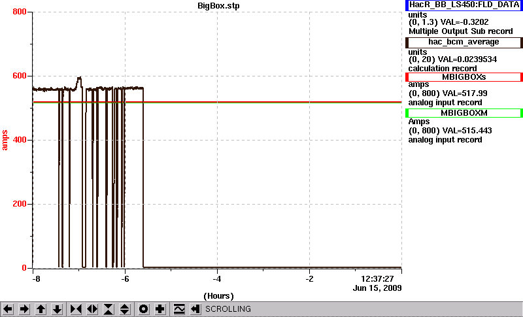Image resolution: width=523 pixels, height=317 pixels.
Task: Click the peak of the dark trace near 600
Action: pyautogui.click(x=79, y=78)
